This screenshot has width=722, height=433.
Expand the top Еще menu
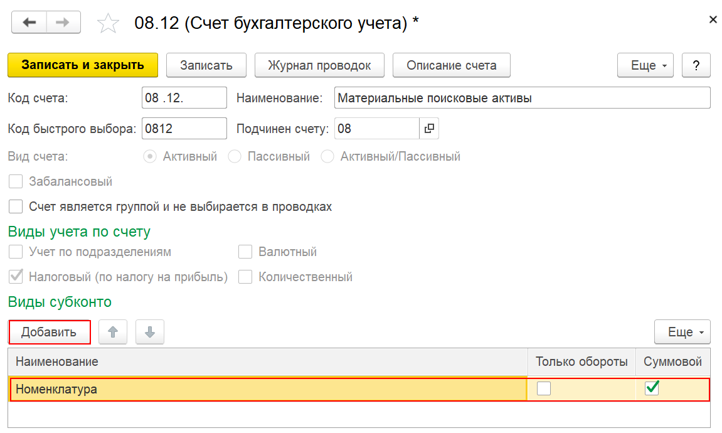(645, 65)
